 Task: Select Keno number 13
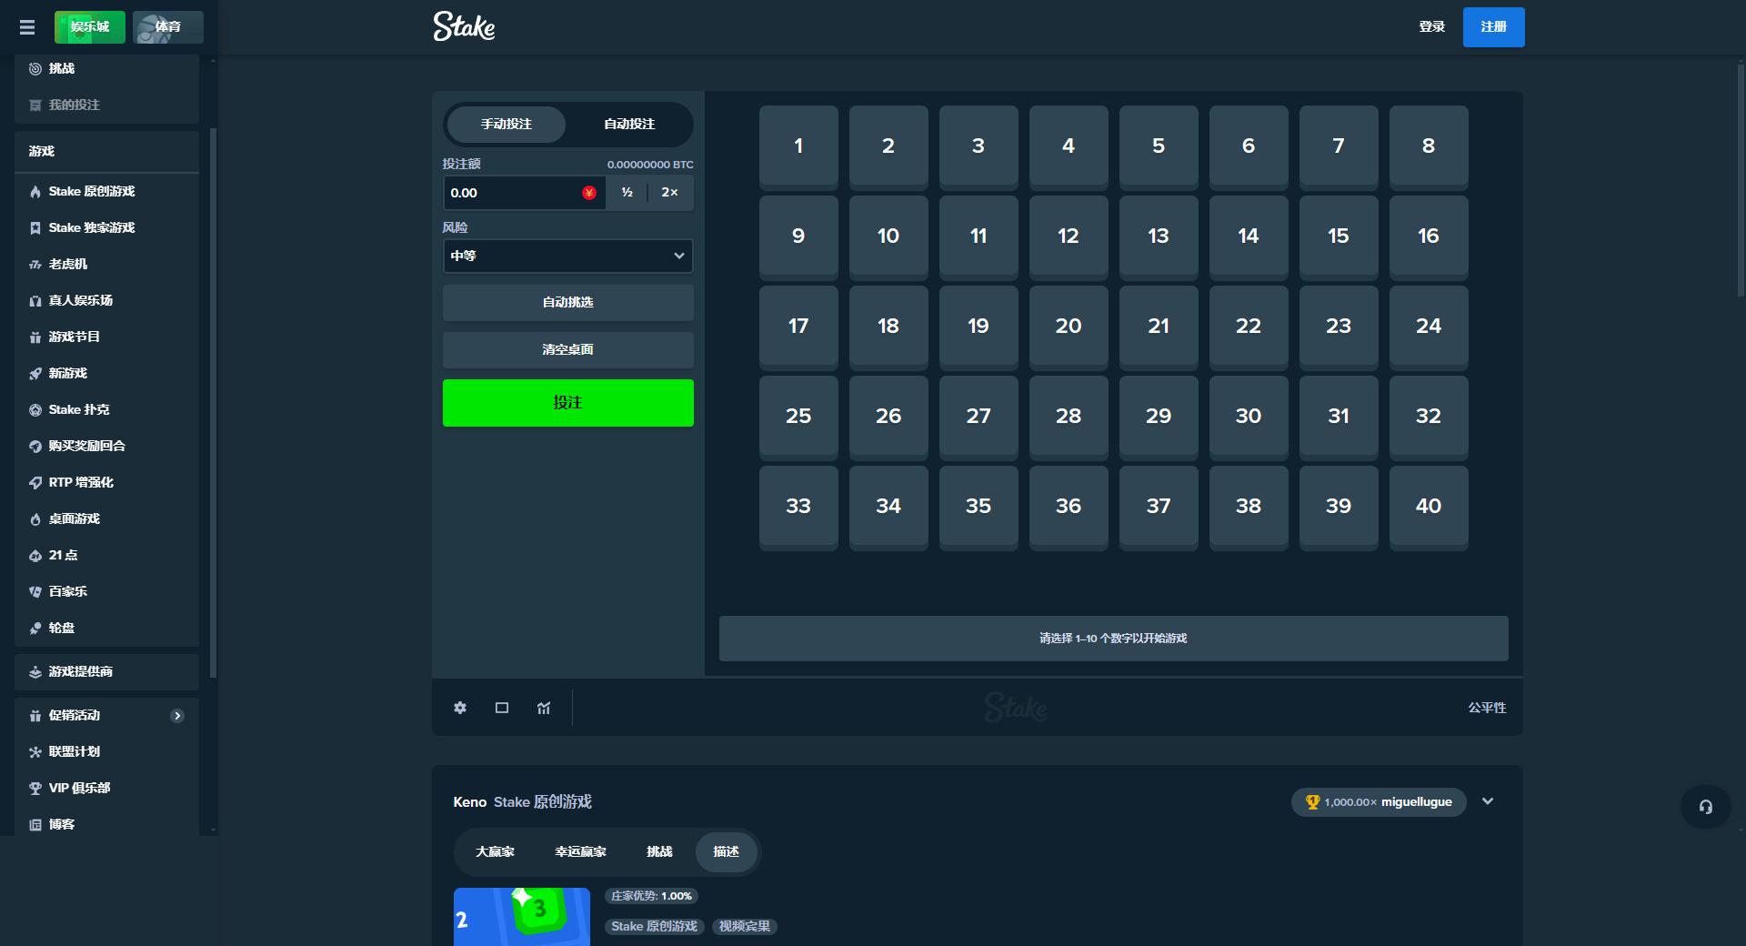(1159, 236)
